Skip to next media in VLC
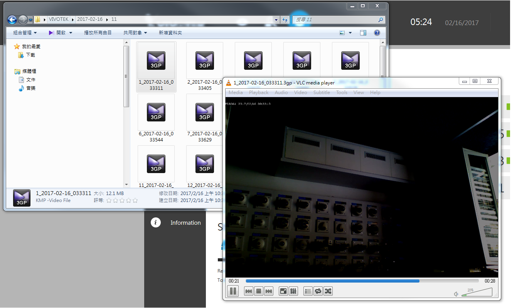512x308 pixels. click(x=269, y=291)
